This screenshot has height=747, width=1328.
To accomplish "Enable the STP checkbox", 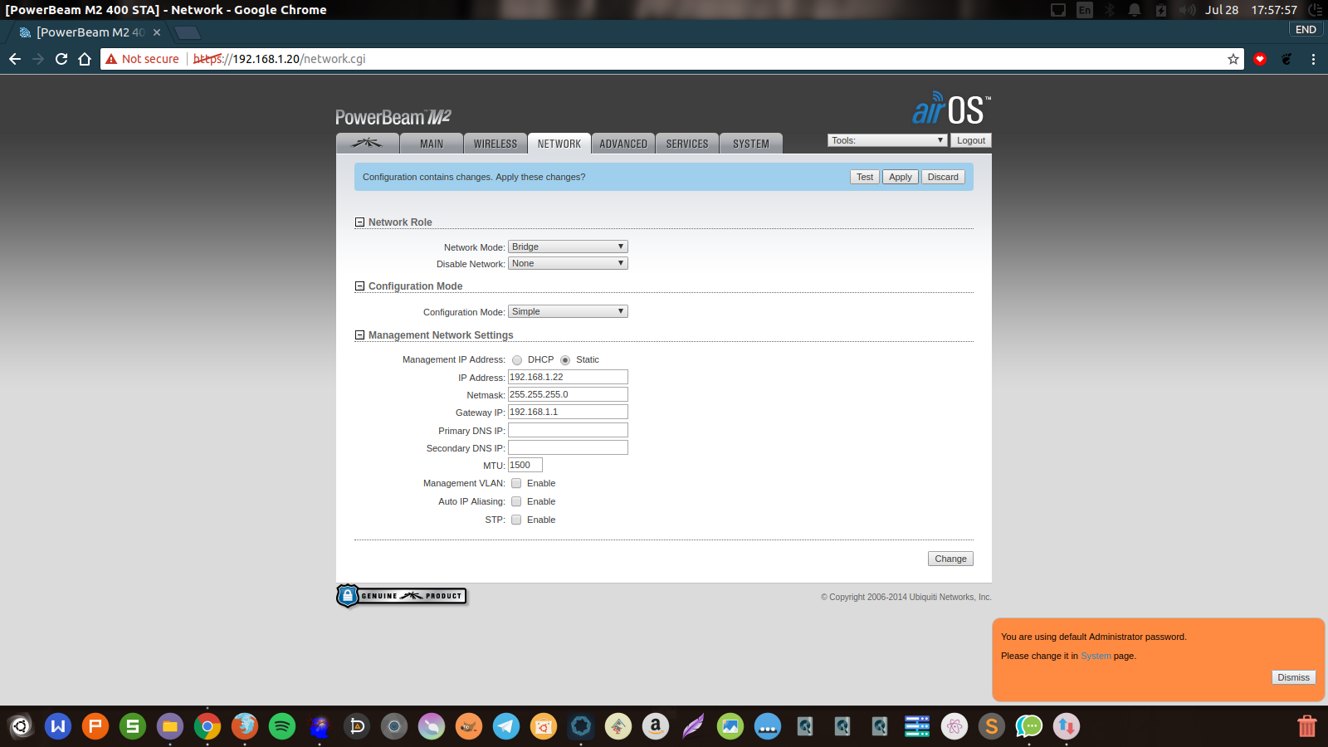I will click(516, 520).
